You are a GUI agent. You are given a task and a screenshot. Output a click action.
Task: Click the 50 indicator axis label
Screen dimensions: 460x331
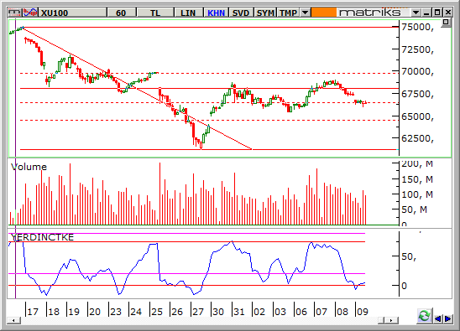(x=409, y=256)
